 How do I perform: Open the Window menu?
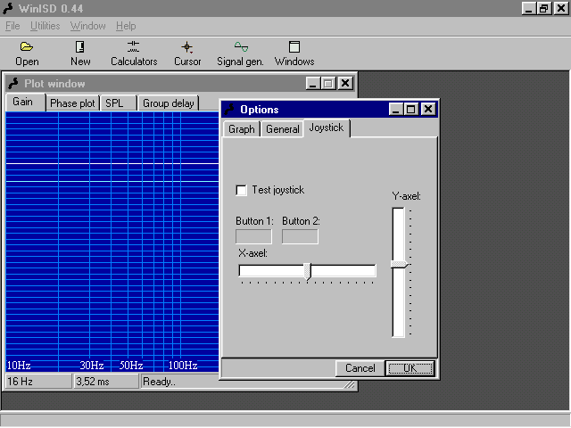(87, 26)
